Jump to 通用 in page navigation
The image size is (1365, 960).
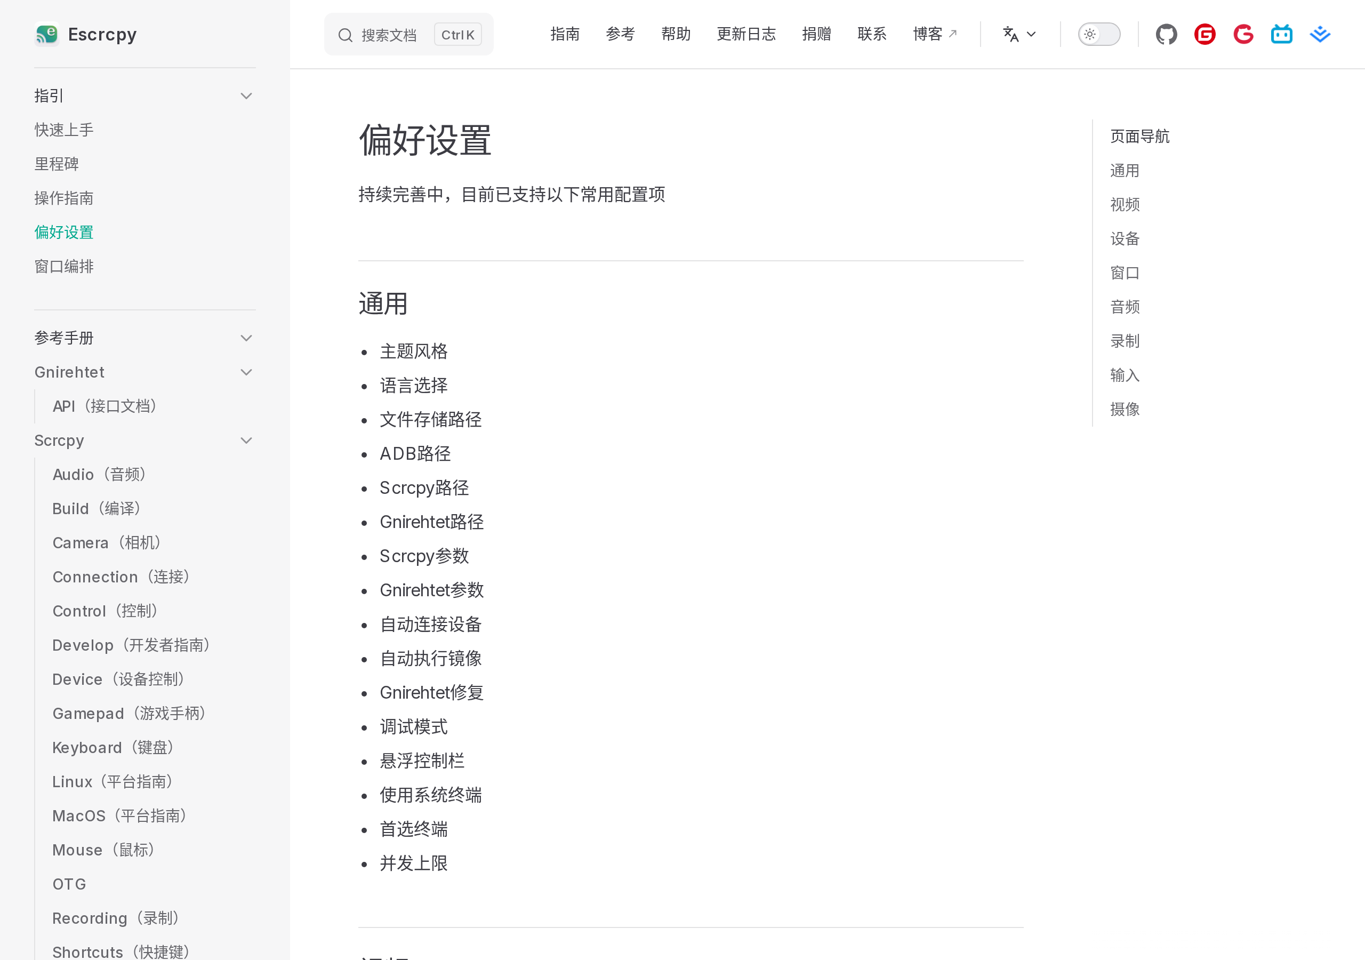[1124, 171]
